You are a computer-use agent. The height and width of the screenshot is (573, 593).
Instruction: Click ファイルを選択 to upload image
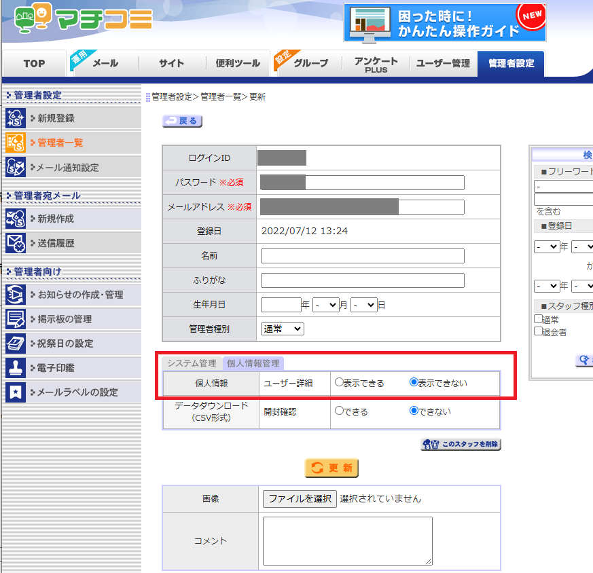click(x=300, y=498)
